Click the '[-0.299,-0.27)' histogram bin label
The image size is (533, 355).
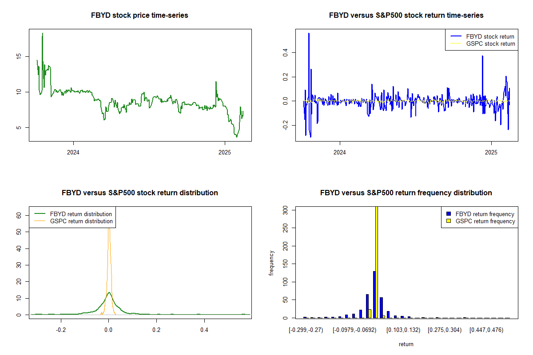306,330
